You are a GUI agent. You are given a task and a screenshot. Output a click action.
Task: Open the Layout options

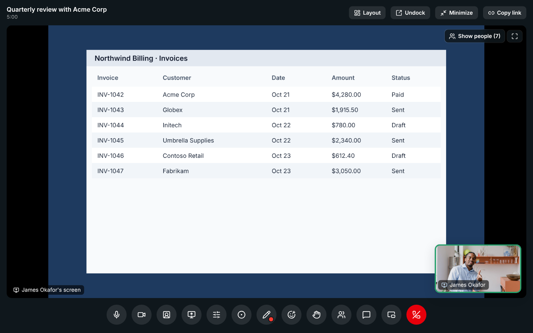click(x=367, y=13)
